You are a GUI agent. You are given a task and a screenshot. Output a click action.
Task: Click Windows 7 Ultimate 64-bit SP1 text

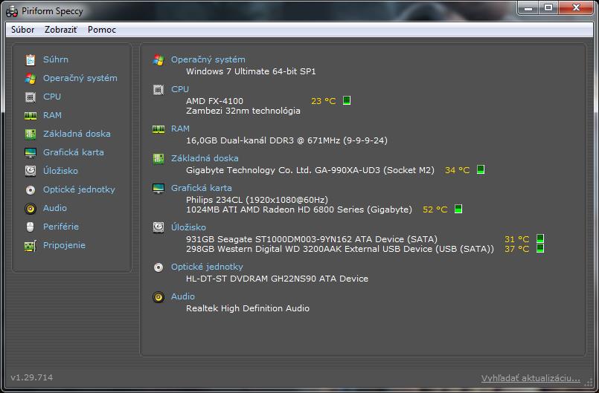point(251,71)
